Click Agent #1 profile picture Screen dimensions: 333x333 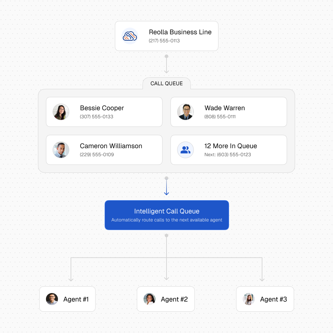[52, 299]
